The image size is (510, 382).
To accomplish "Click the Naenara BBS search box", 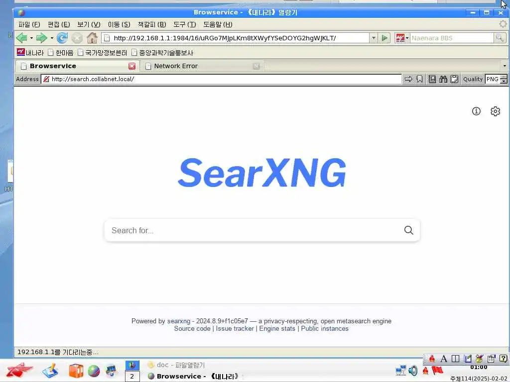I will coord(452,38).
